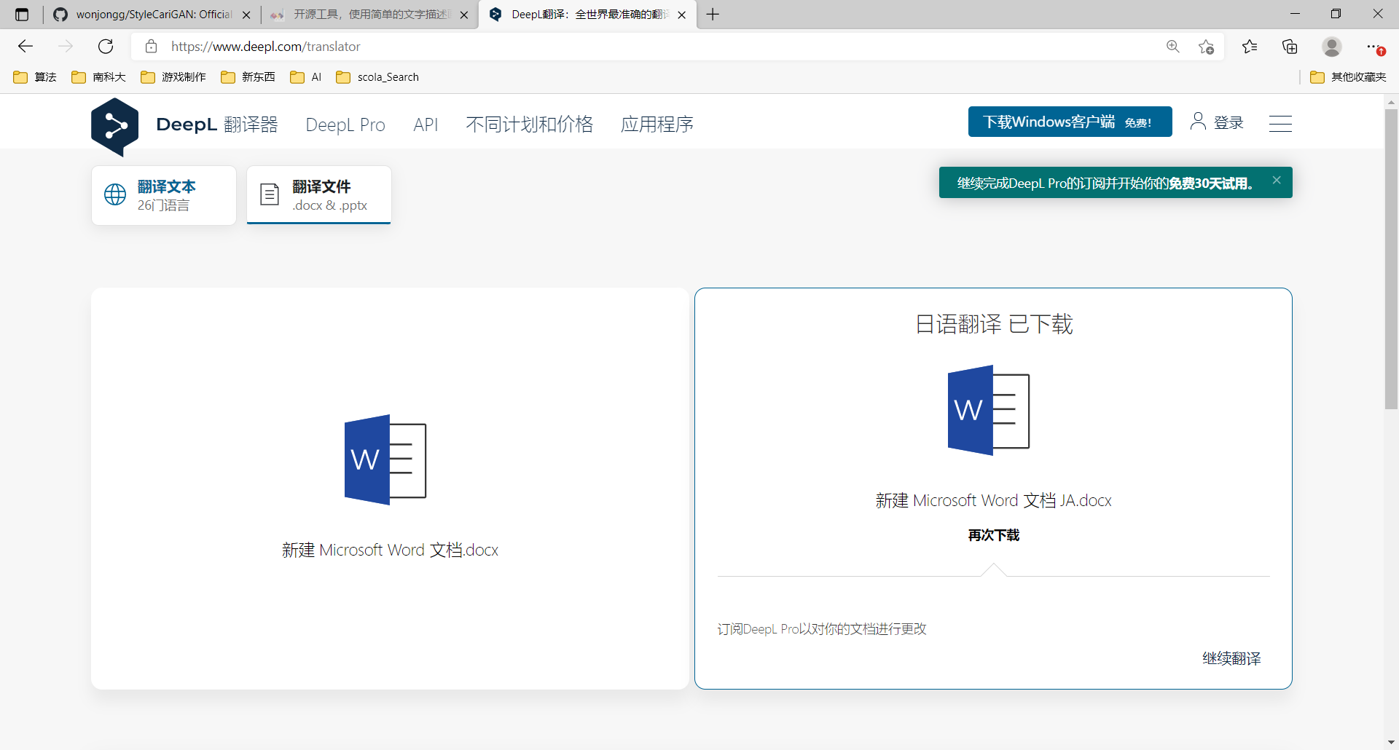
Task: Click the DeepL hexagon logo
Action: click(x=114, y=127)
